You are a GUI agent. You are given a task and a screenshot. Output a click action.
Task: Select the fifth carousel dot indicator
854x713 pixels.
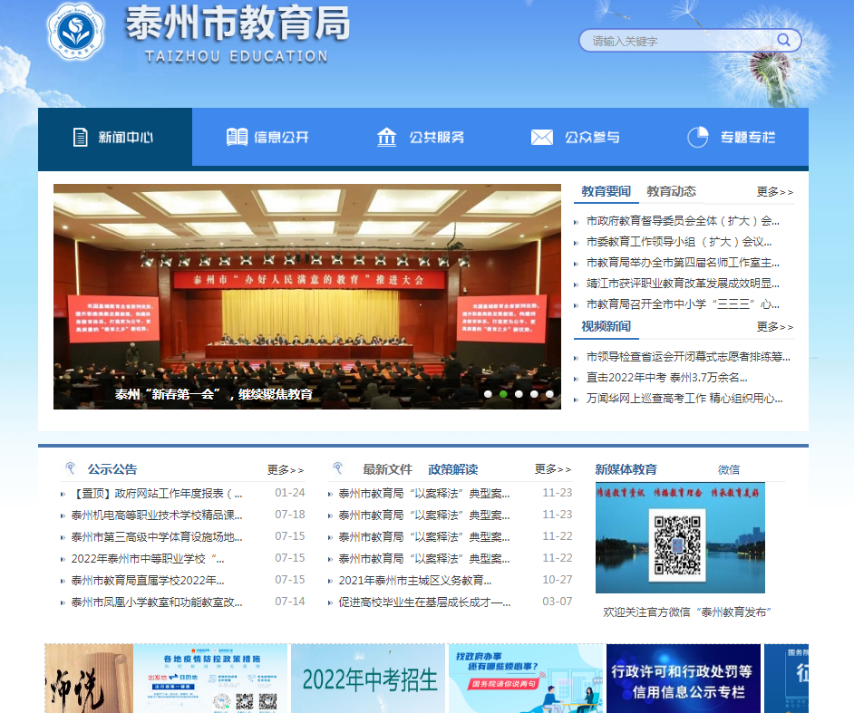549,394
